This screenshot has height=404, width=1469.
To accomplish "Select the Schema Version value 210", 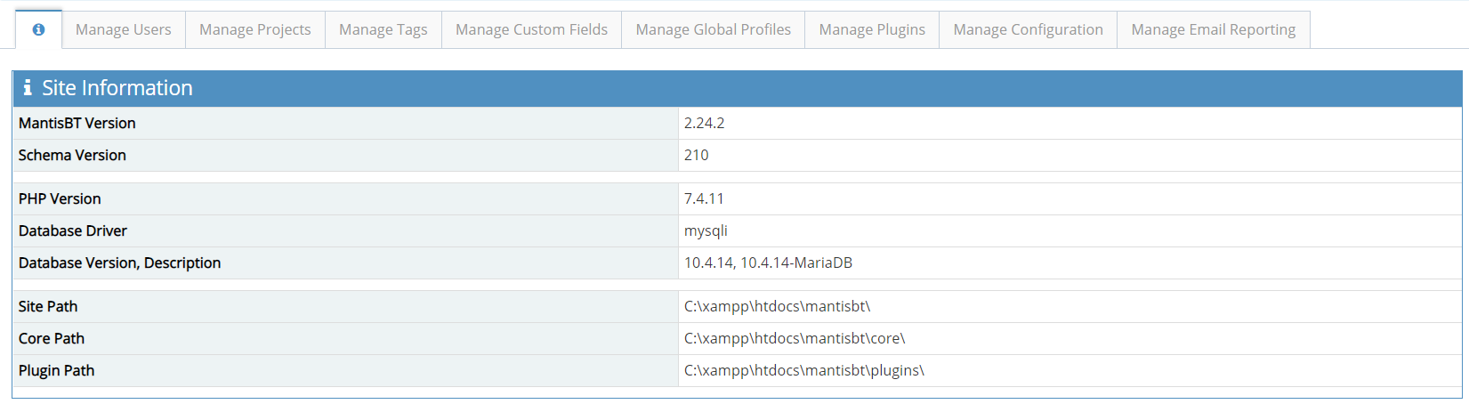I will coord(696,155).
